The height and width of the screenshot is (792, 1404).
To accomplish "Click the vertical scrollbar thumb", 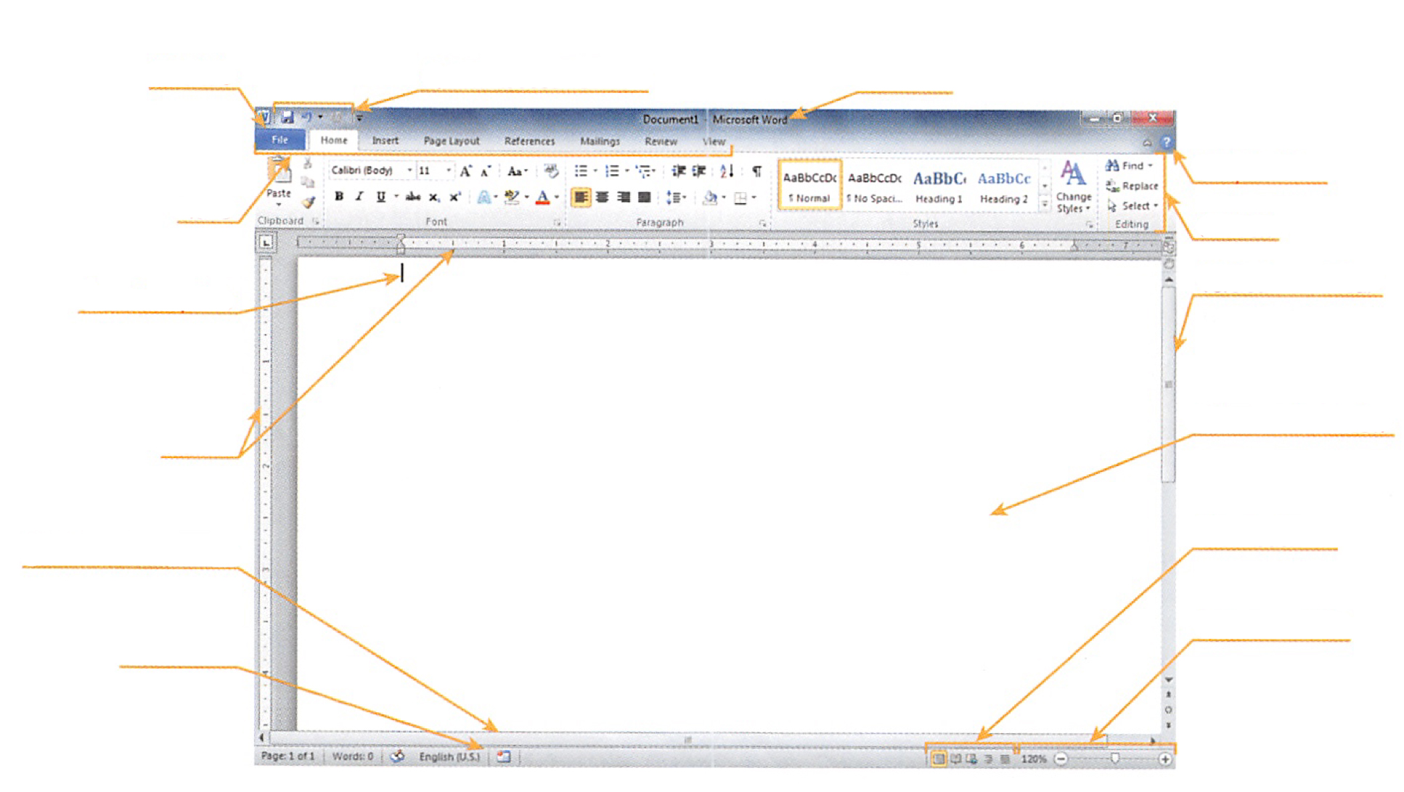I will point(1168,384).
